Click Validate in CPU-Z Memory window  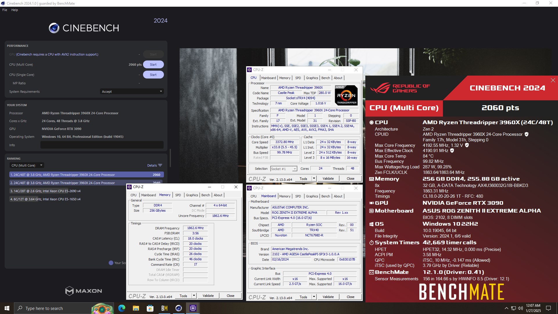tap(208, 296)
